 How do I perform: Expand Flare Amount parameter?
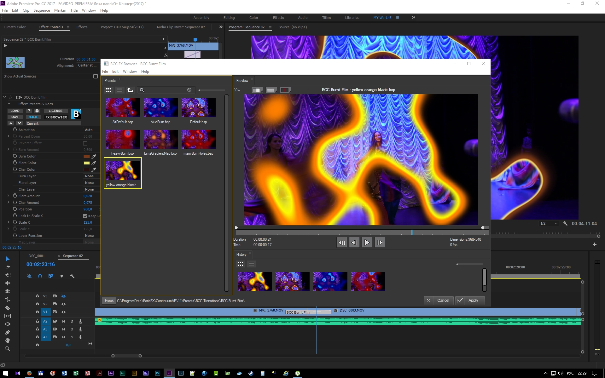click(9, 196)
